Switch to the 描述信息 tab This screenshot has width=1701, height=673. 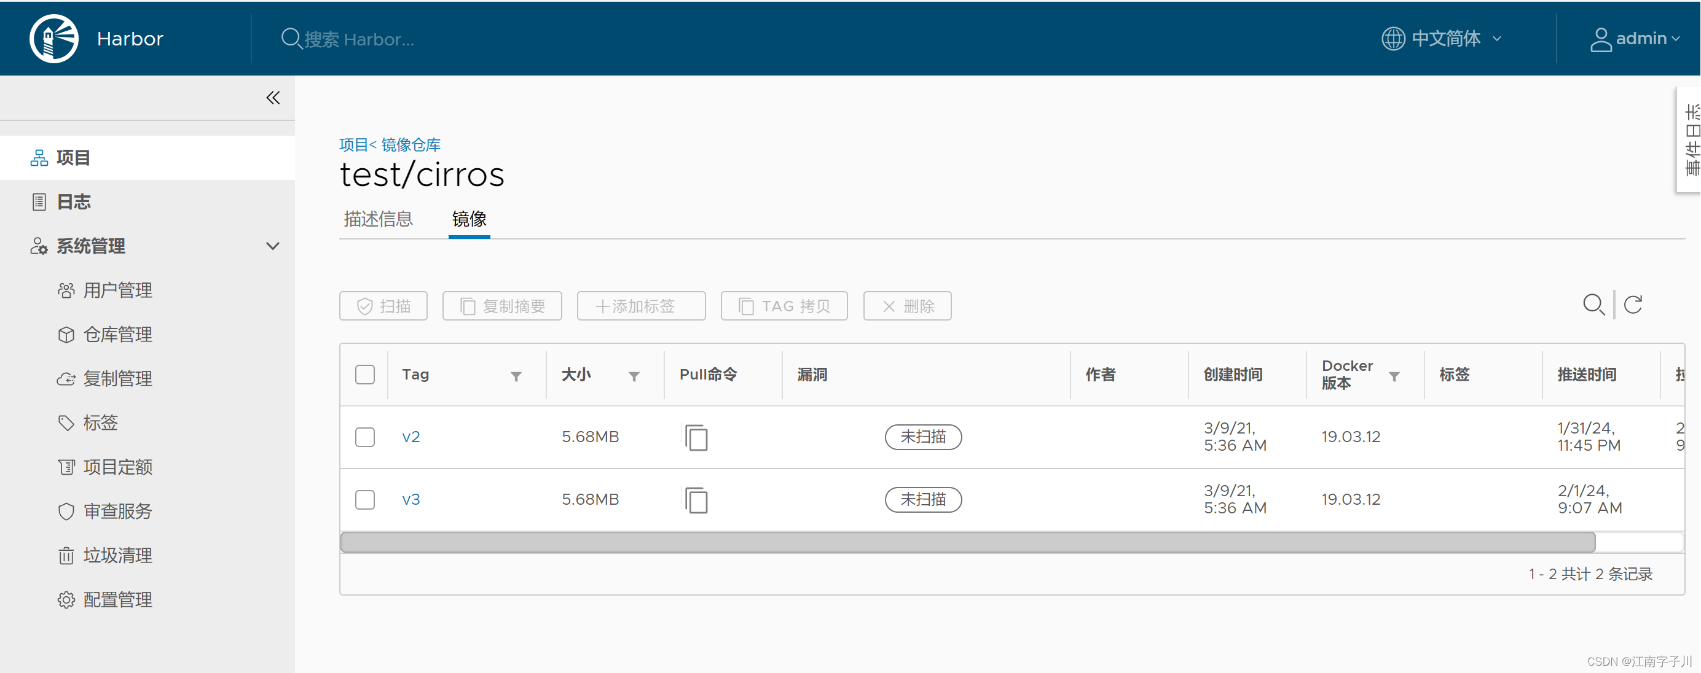[x=379, y=219]
